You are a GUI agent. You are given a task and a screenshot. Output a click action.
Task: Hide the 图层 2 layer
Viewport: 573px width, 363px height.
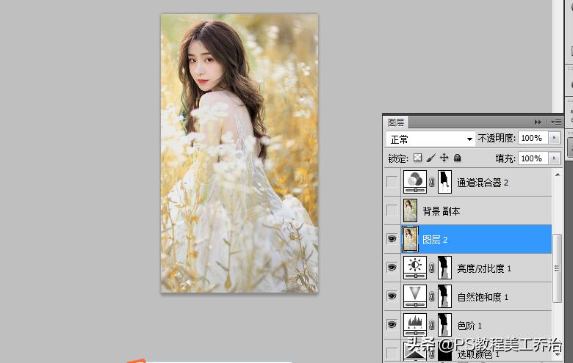(392, 240)
